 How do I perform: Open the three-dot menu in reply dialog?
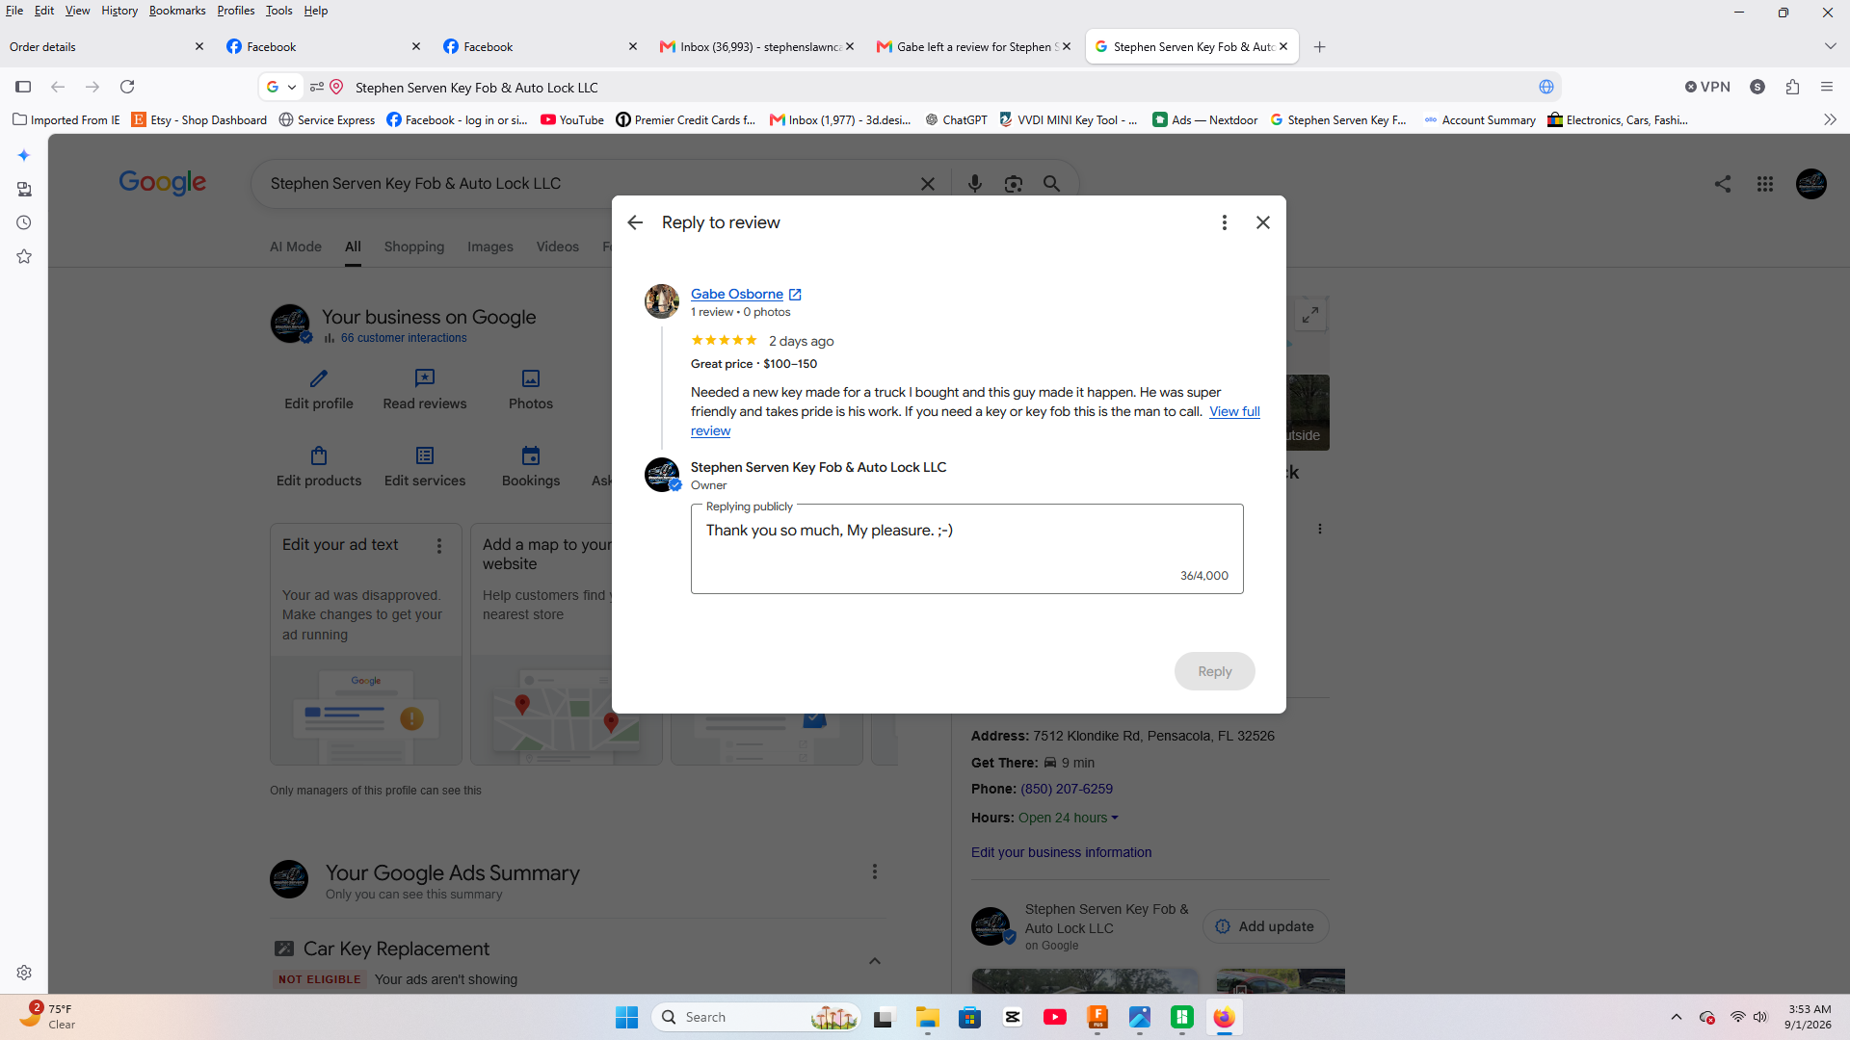(1225, 222)
